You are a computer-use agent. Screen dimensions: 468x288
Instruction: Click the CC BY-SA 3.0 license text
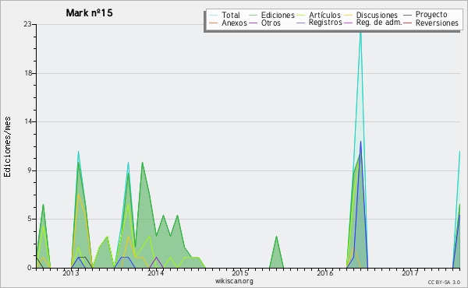tap(444, 282)
